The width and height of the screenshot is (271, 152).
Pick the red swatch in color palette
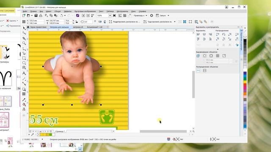(245, 85)
